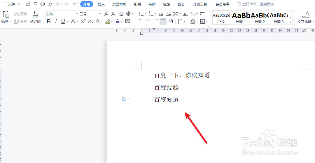This screenshot has width=315, height=163.
Task: Click the Copy (复制) button
Action: tap(21, 22)
